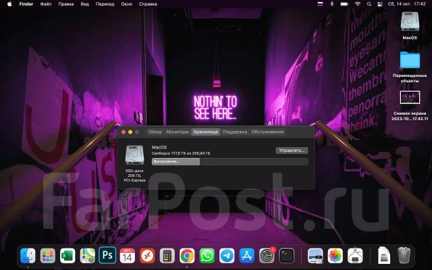Image resolution: width=432 pixels, height=270 pixels.
Task: Open Файл menu
Action: (46, 4)
